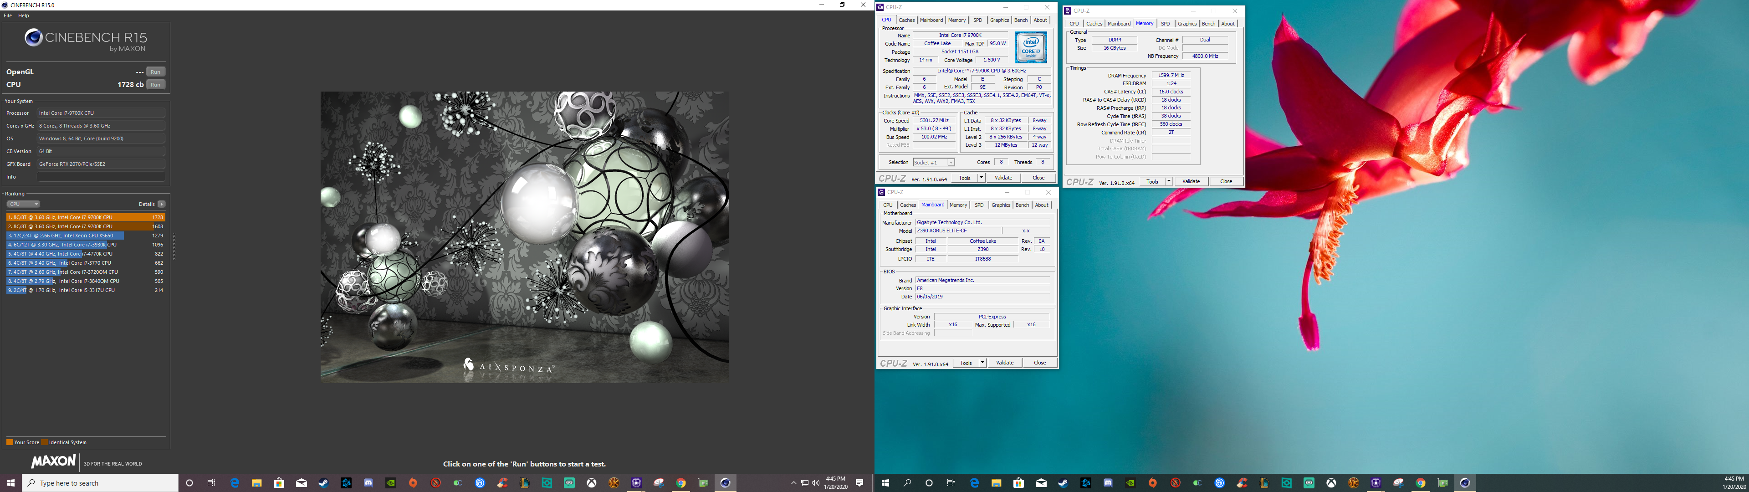Switch to Caches tab in CPU-Z CPU window

click(906, 20)
